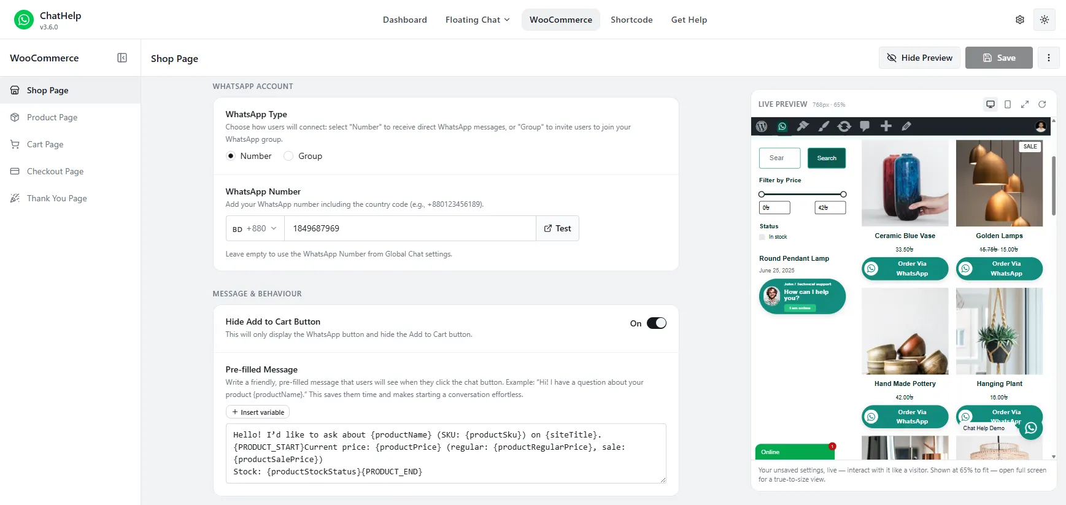The image size is (1066, 505).
Task: Click Hide Preview button
Action: pyautogui.click(x=919, y=58)
